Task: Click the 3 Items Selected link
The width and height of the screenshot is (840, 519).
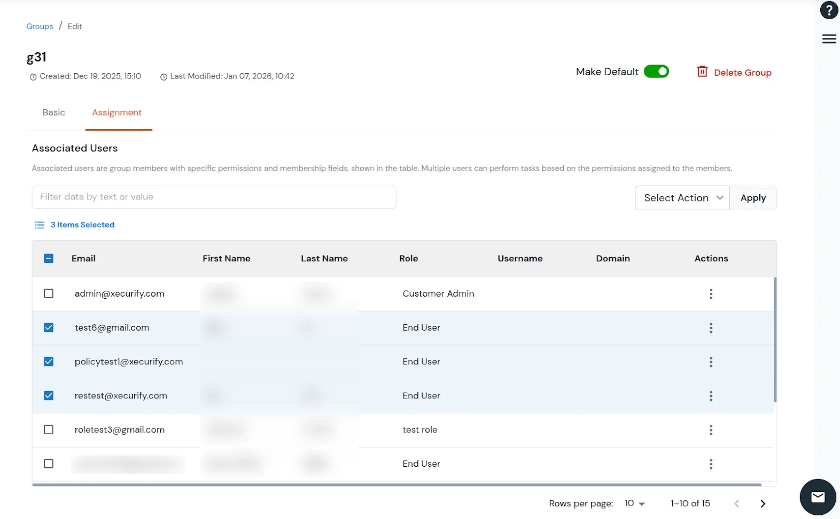Action: coord(82,225)
